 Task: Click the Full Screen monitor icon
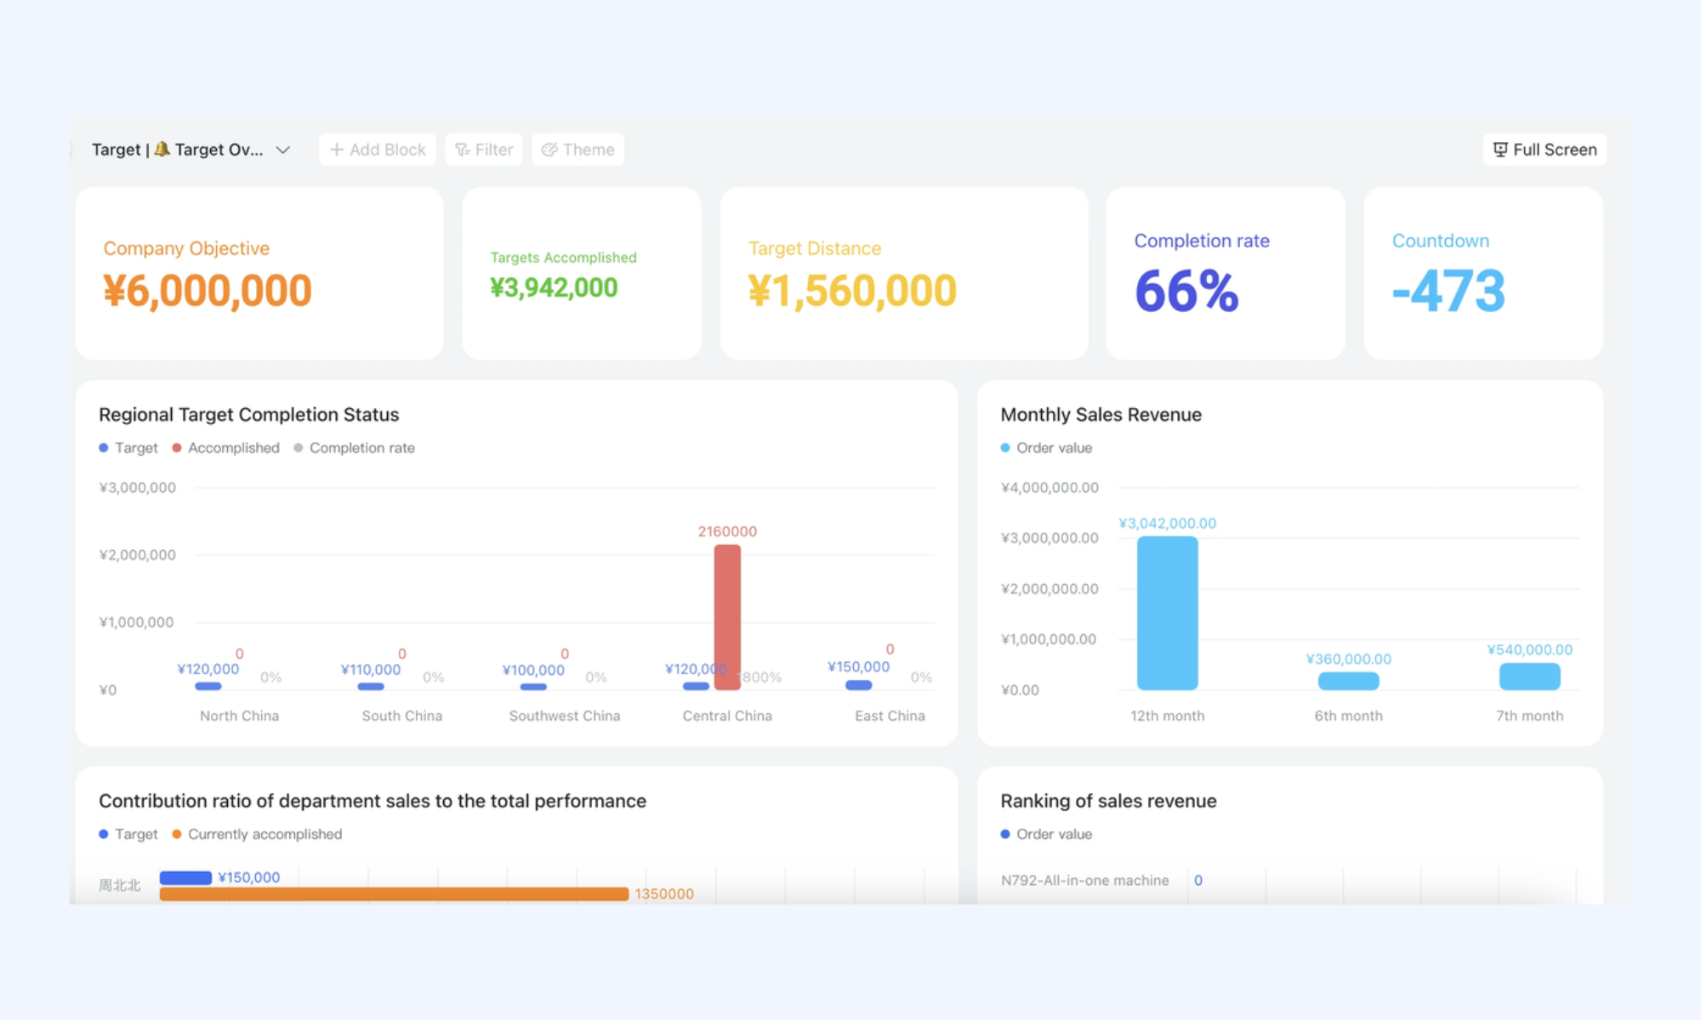[x=1500, y=150]
